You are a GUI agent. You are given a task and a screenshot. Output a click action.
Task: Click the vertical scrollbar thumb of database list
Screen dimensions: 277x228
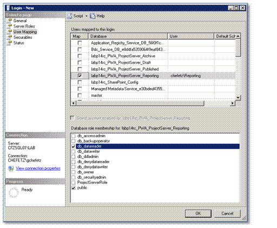238,48
